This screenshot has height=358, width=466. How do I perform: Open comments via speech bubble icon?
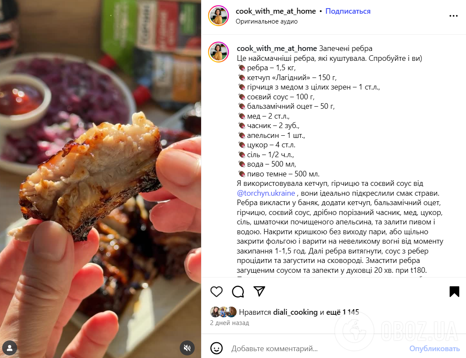[x=238, y=292]
